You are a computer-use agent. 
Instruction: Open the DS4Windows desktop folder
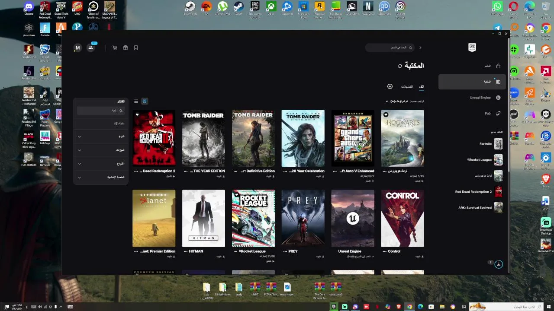point(222,289)
